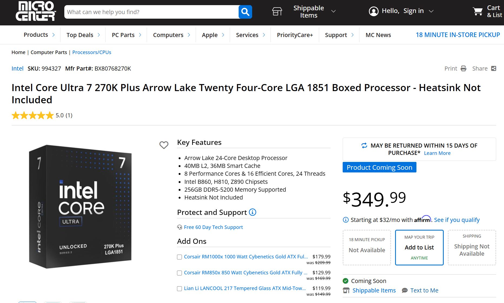
Task: Click the Micro Center logo
Action: [35, 11]
